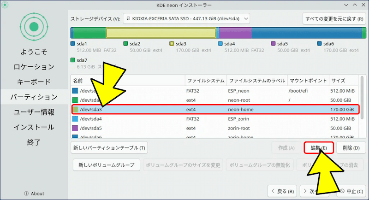Image resolution: width=369 pixels, height=200 pixels.
Task: Click 新しいボリュームグループ button
Action: tap(106, 165)
